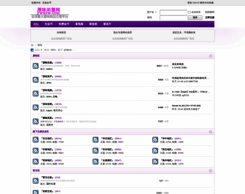Click the 论坛 breadcrumb link
The height and width of the screenshot is (194, 245).
click(x=40, y=45)
